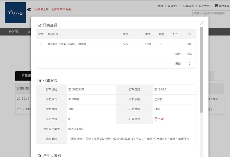Image resolution: width=230 pixels, height=157 pixels.
Task: Log out using 會員登出
Action: point(173,6)
